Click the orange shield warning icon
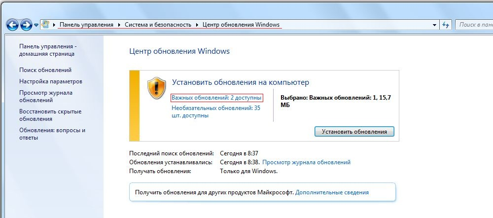 click(157, 88)
